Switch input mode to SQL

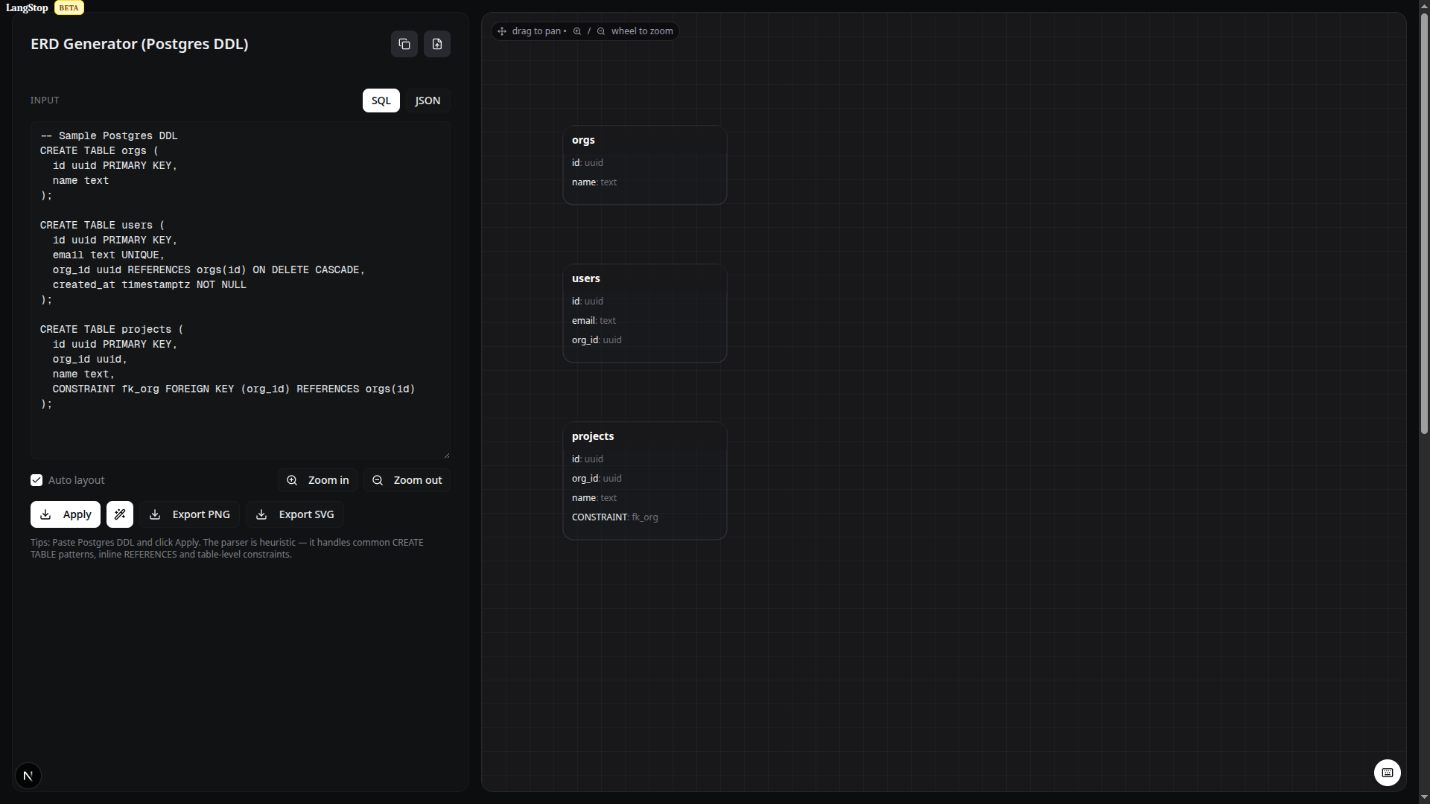pos(381,100)
